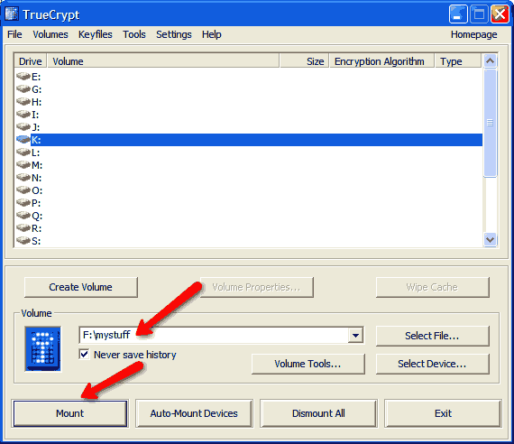Click the drive list scroll up arrow

tap(490, 60)
